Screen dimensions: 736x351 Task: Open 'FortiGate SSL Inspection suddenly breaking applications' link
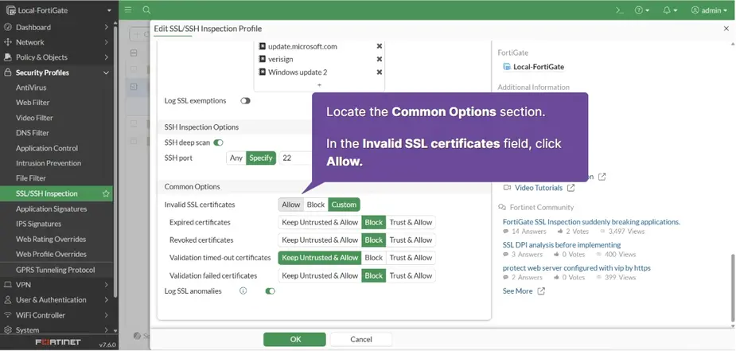pyautogui.click(x=591, y=222)
